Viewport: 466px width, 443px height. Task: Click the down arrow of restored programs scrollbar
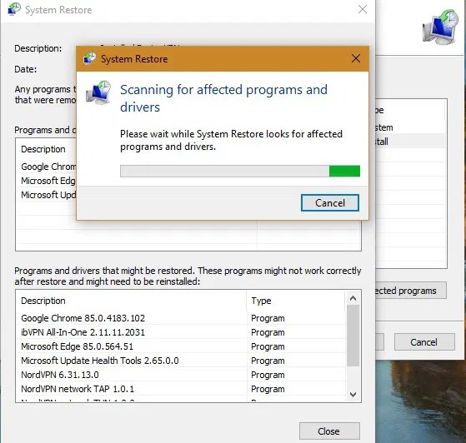[x=353, y=395]
